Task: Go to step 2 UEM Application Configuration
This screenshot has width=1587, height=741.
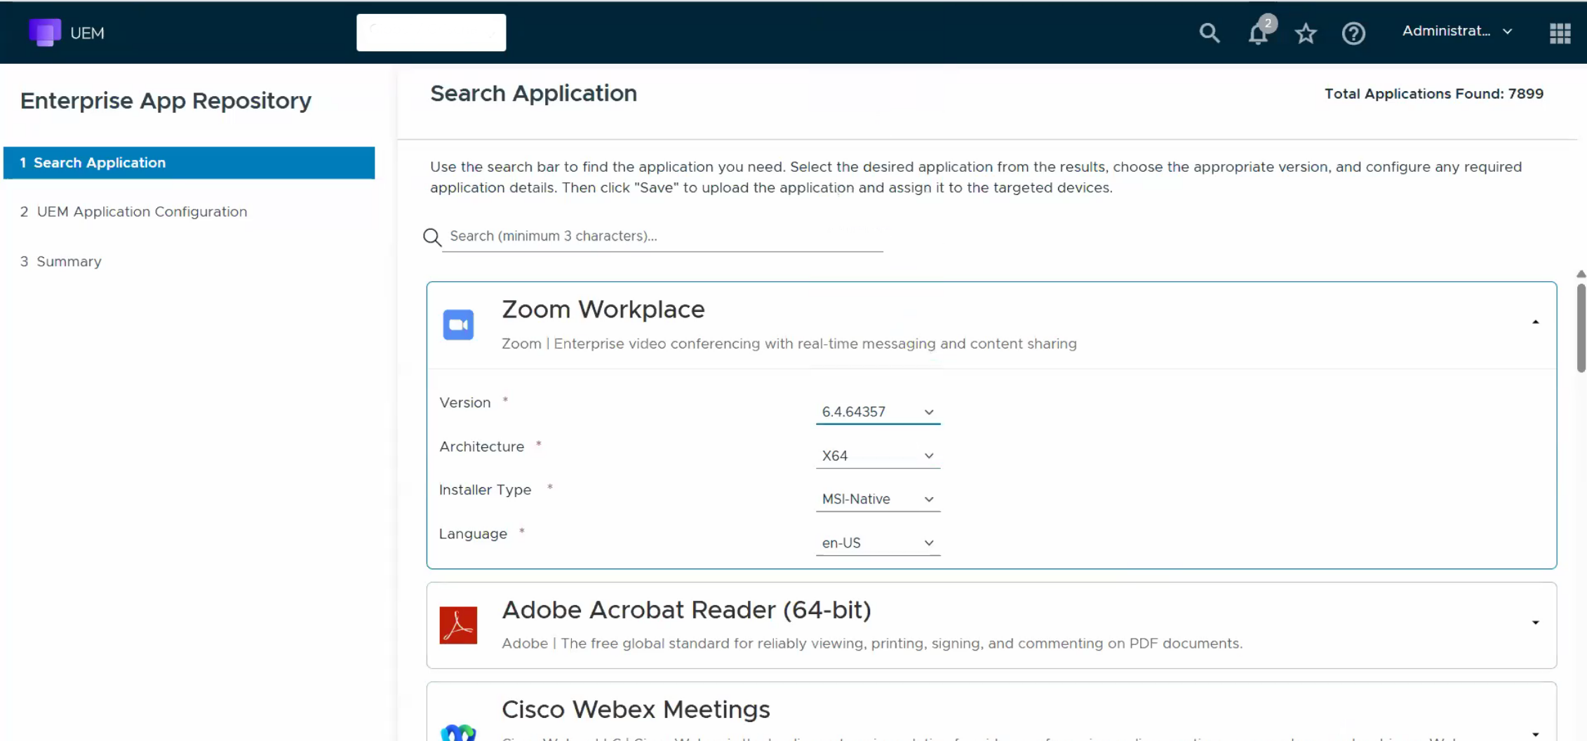Action: coord(133,212)
